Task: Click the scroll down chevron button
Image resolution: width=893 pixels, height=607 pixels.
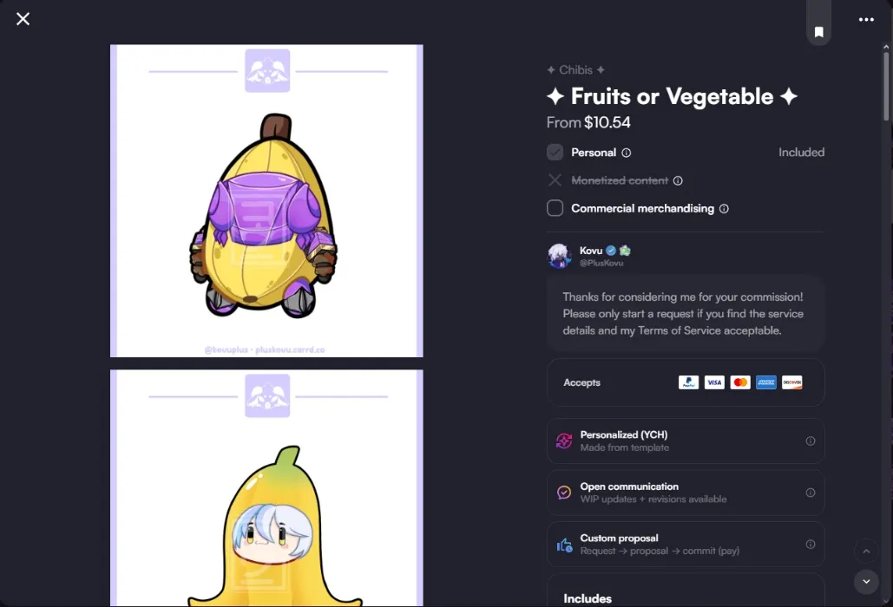Action: (866, 581)
